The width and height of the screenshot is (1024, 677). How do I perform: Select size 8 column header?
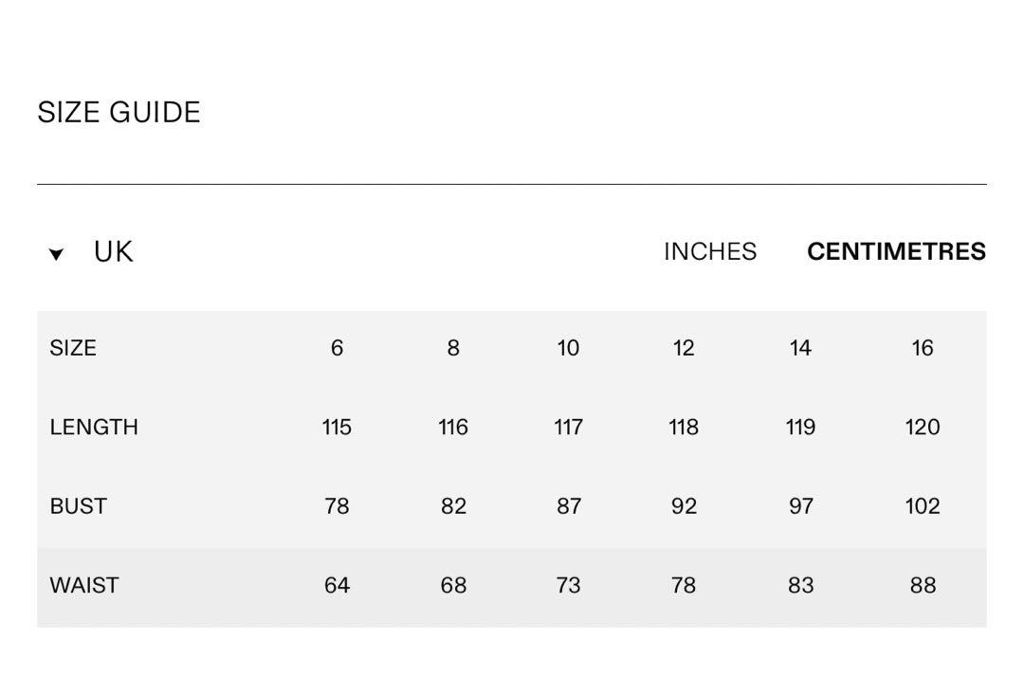[452, 348]
